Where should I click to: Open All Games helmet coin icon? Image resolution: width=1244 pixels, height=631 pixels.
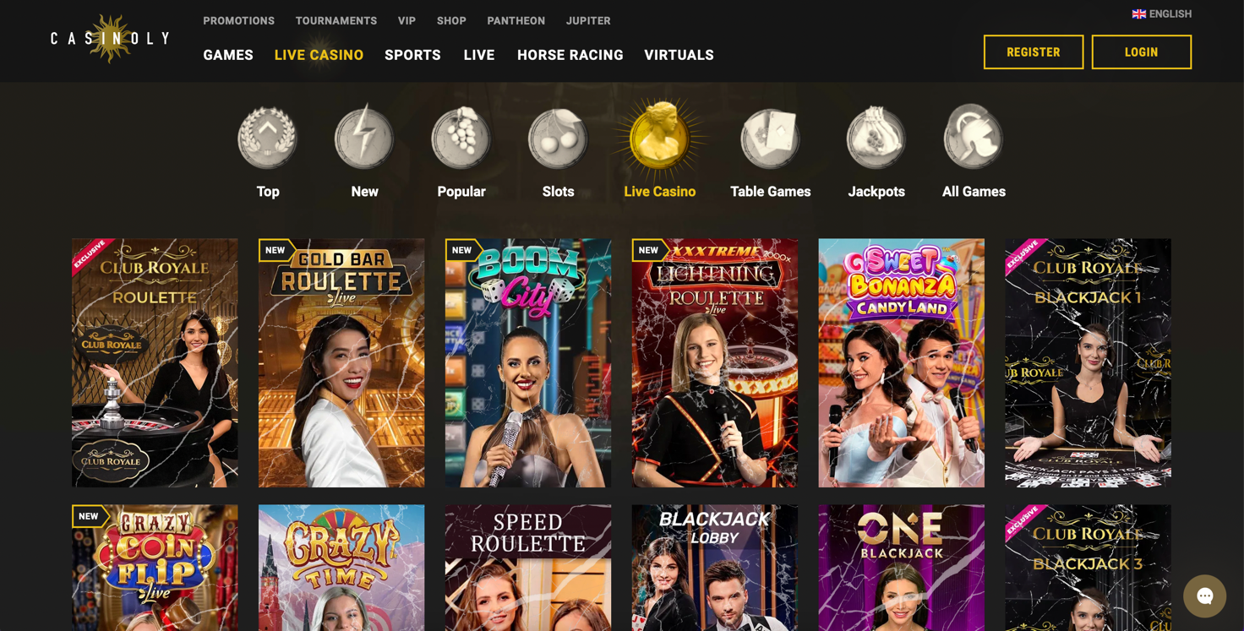[x=974, y=137]
